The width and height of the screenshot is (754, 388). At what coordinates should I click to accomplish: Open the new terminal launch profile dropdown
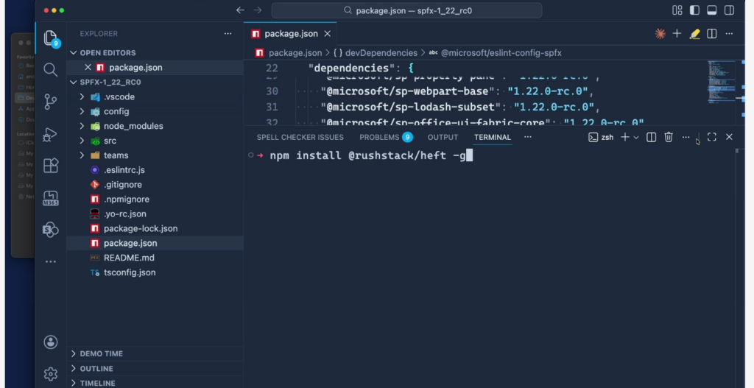pyautogui.click(x=636, y=137)
